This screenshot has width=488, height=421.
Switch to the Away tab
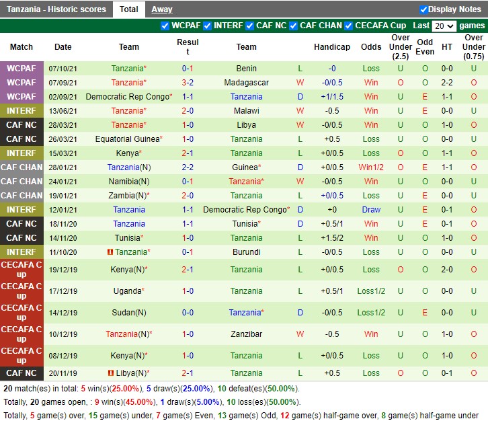161,9
